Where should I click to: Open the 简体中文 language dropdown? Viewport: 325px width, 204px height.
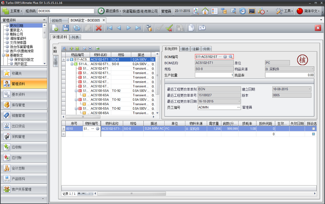(x=308, y=11)
